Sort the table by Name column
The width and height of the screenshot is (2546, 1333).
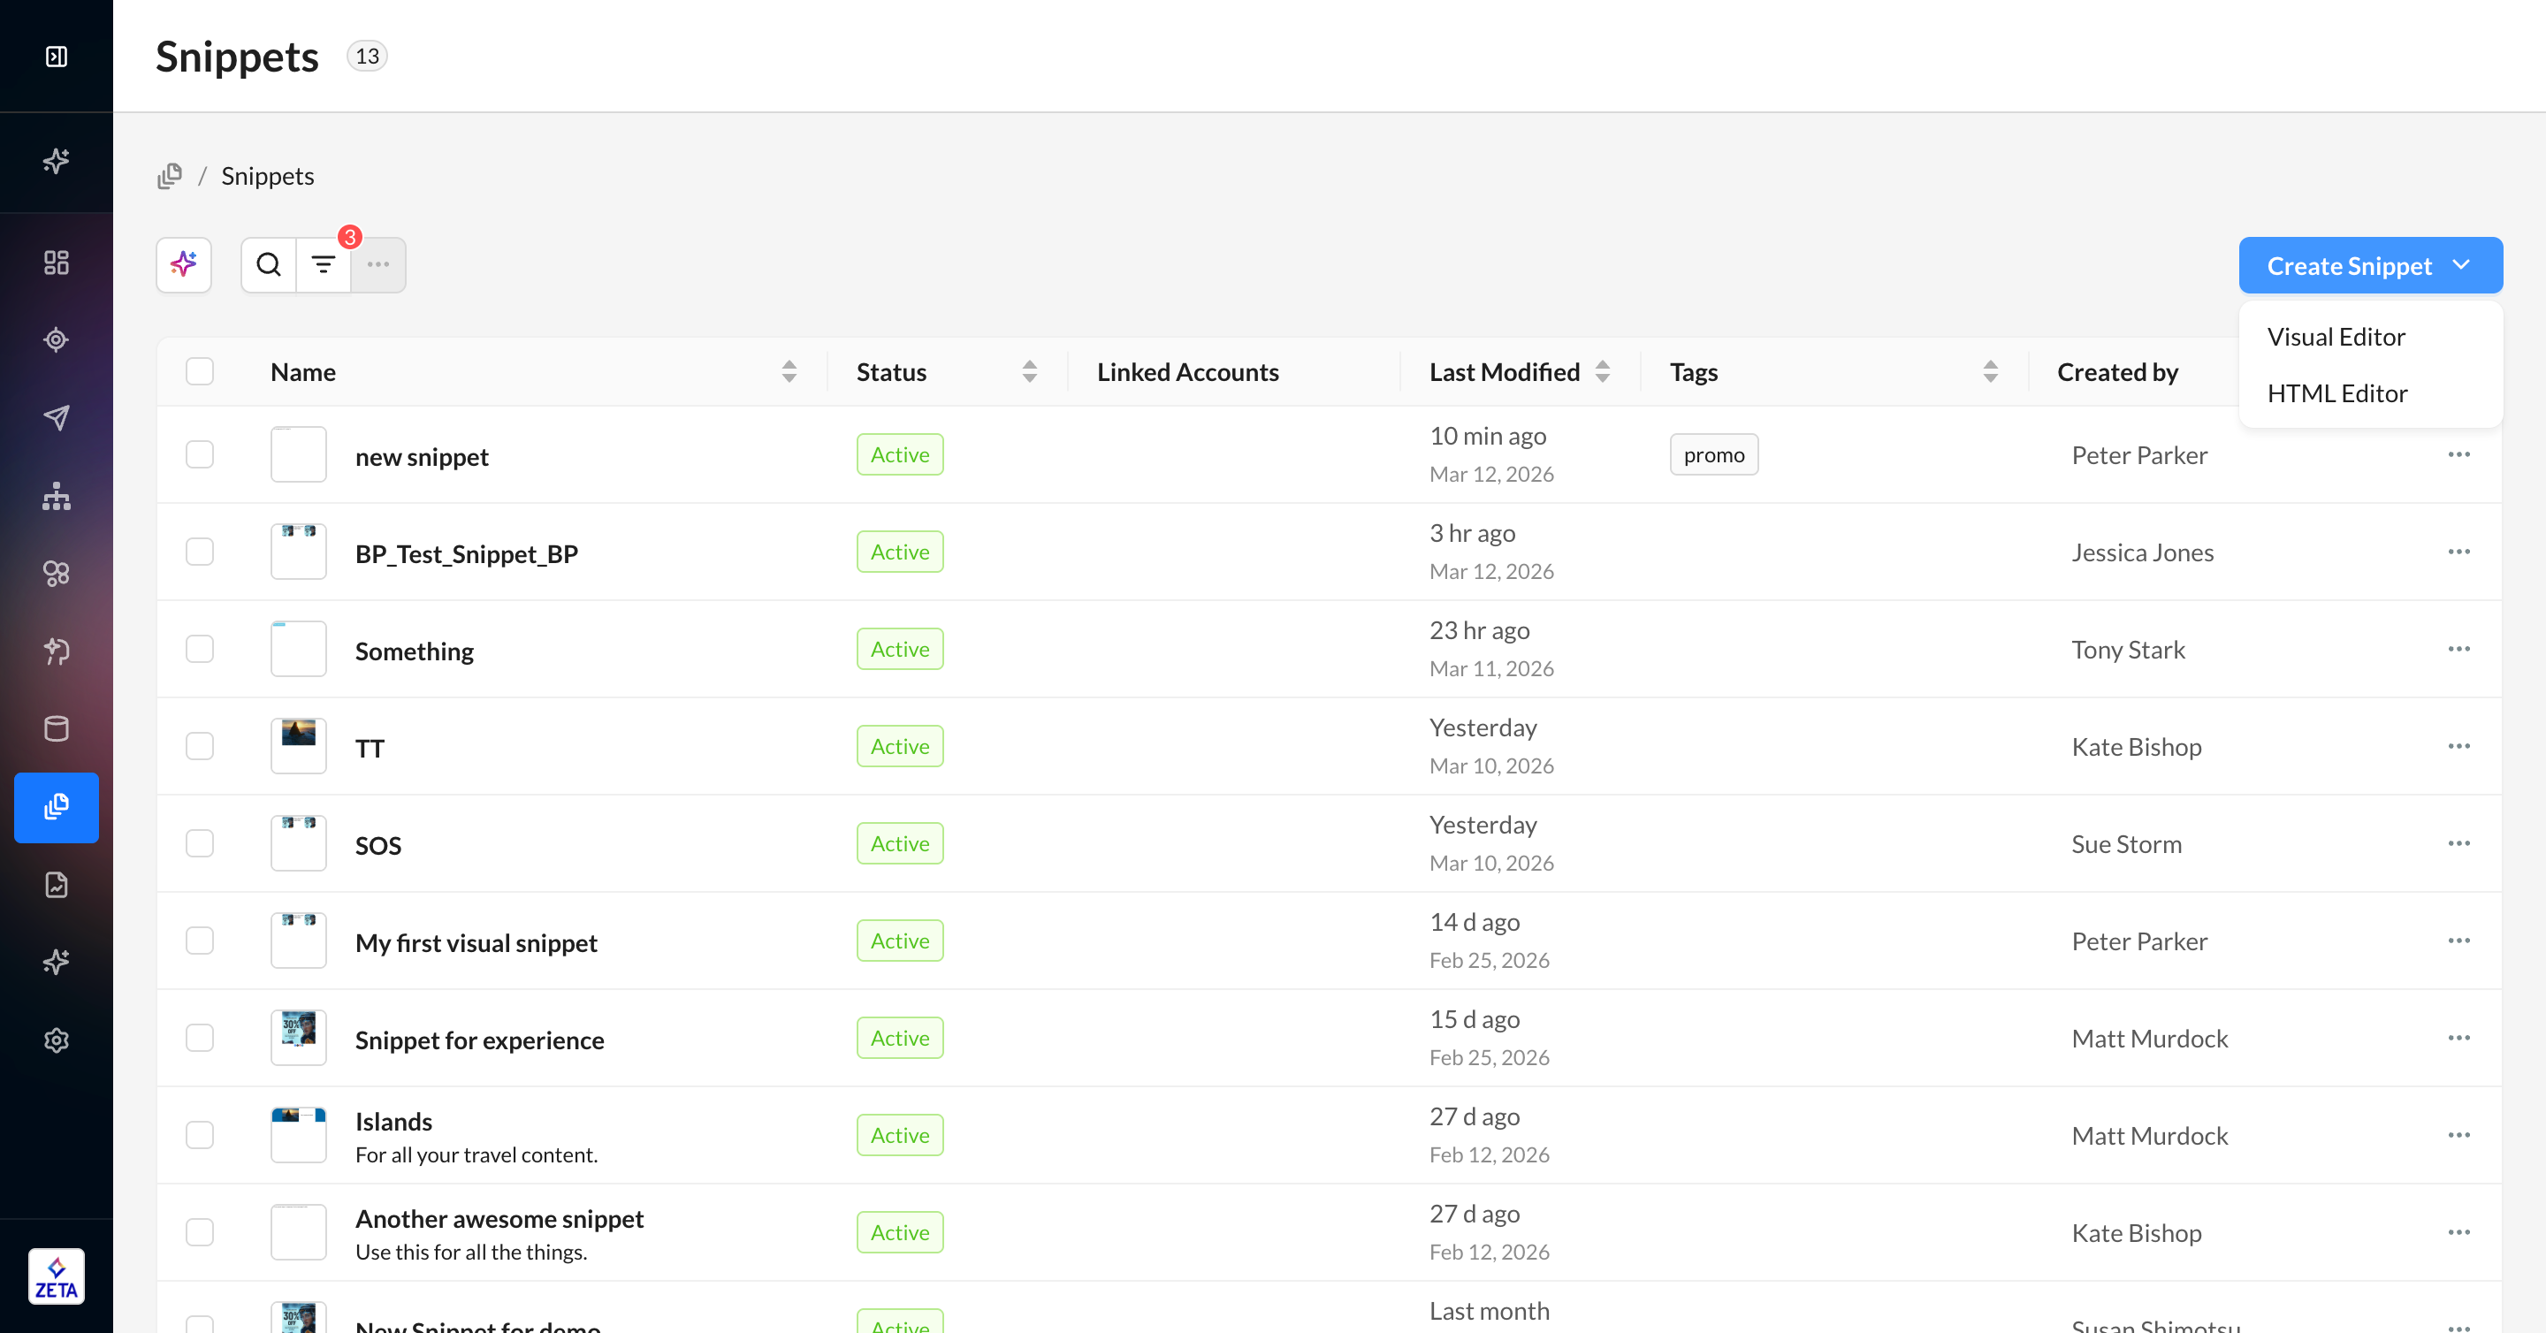pos(789,371)
